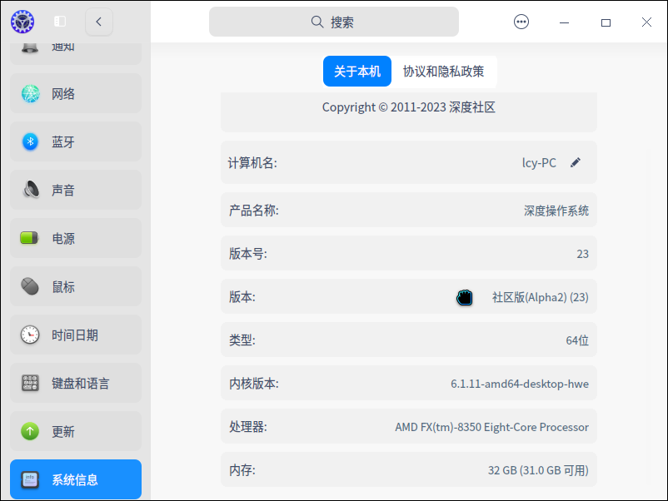Close the control center window
This screenshot has height=501, width=668.
click(x=646, y=22)
